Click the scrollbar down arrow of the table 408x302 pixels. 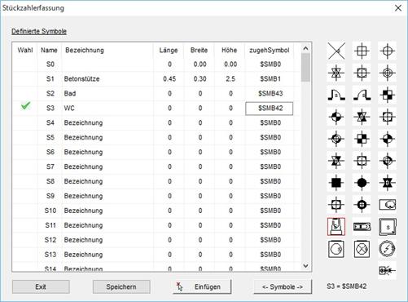click(x=305, y=266)
